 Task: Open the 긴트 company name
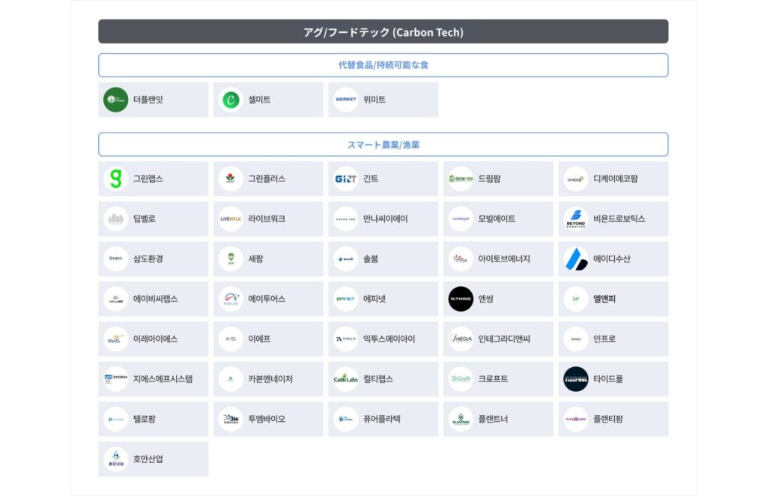pos(371,179)
